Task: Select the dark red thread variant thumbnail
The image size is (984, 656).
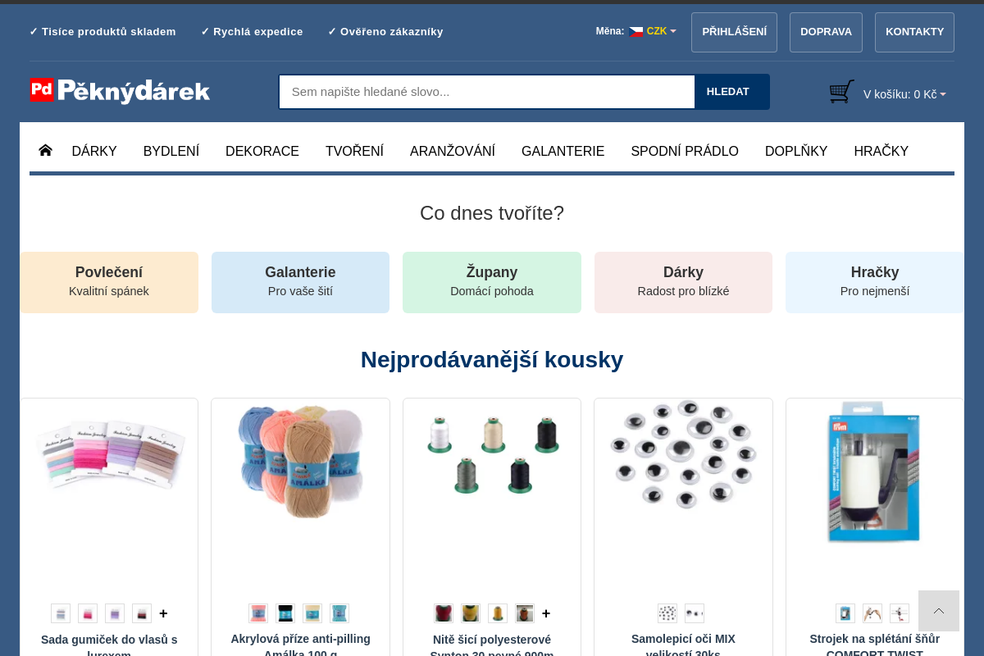Action: click(444, 613)
